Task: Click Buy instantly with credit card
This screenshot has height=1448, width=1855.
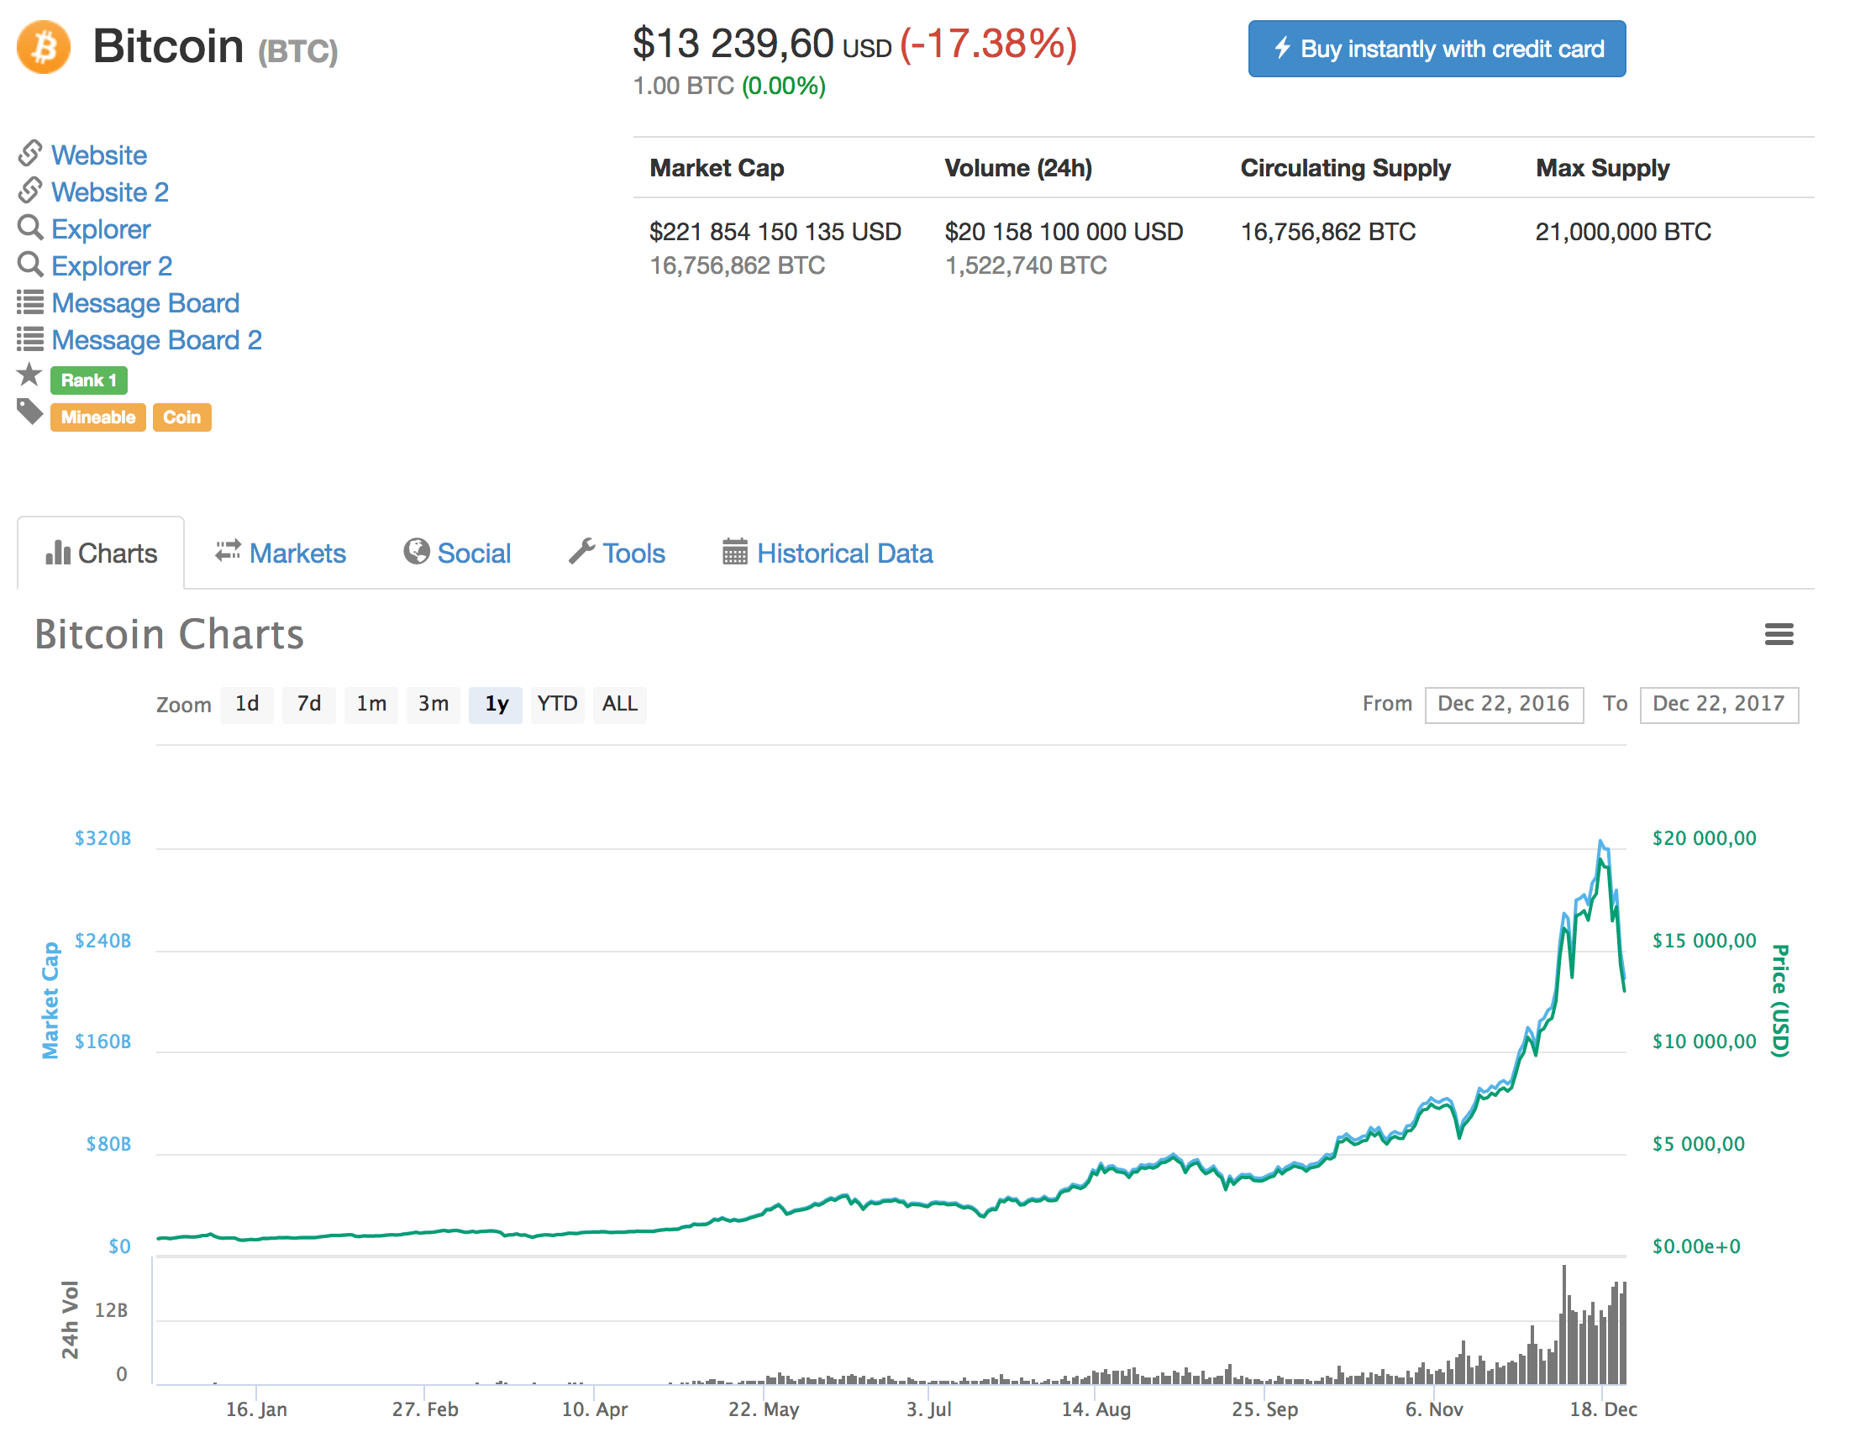Action: [1437, 49]
